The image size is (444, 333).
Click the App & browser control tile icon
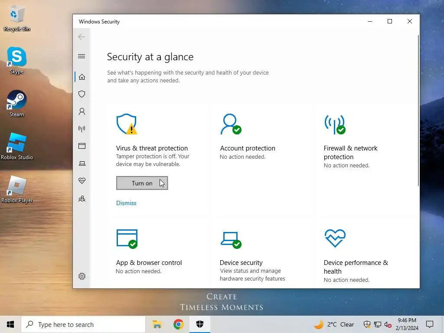pos(127,239)
